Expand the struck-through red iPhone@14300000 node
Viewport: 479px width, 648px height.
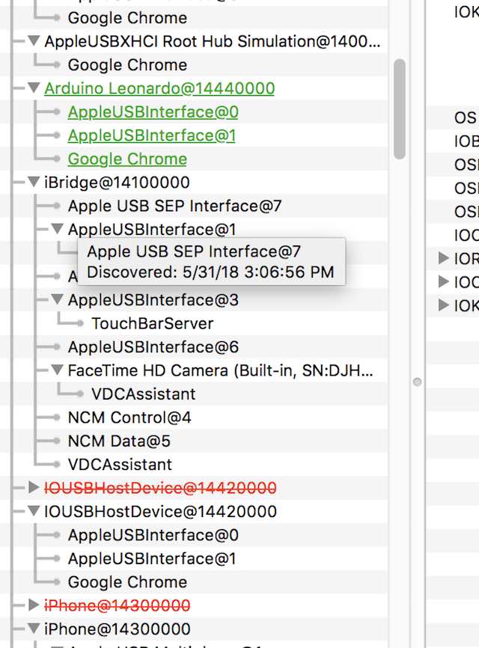34,605
